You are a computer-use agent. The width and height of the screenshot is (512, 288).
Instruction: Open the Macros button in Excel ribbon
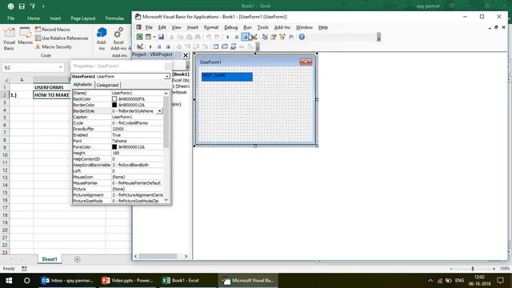point(25,36)
